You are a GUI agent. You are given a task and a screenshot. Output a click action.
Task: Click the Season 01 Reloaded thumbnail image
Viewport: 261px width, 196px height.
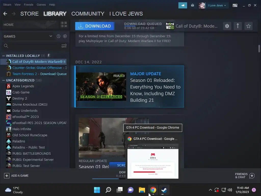(101, 87)
